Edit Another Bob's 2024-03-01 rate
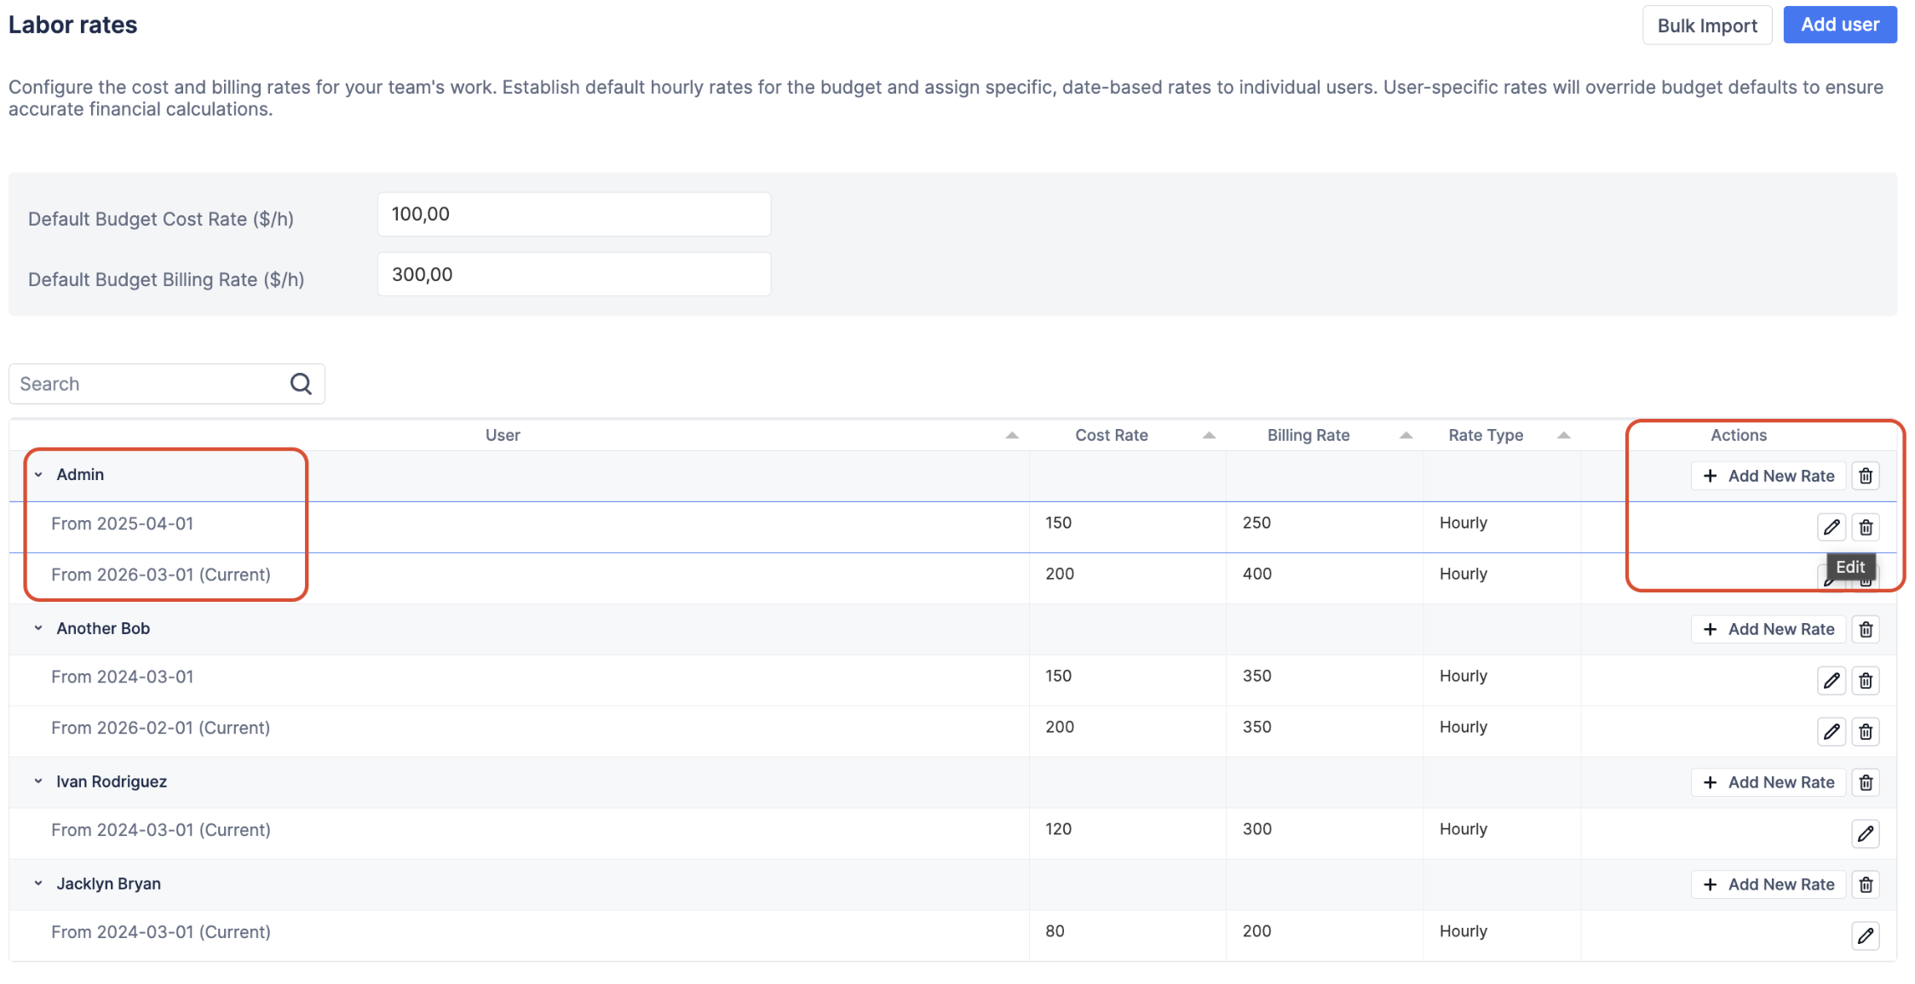Viewport: 1915px width, 984px height. click(x=1832, y=680)
